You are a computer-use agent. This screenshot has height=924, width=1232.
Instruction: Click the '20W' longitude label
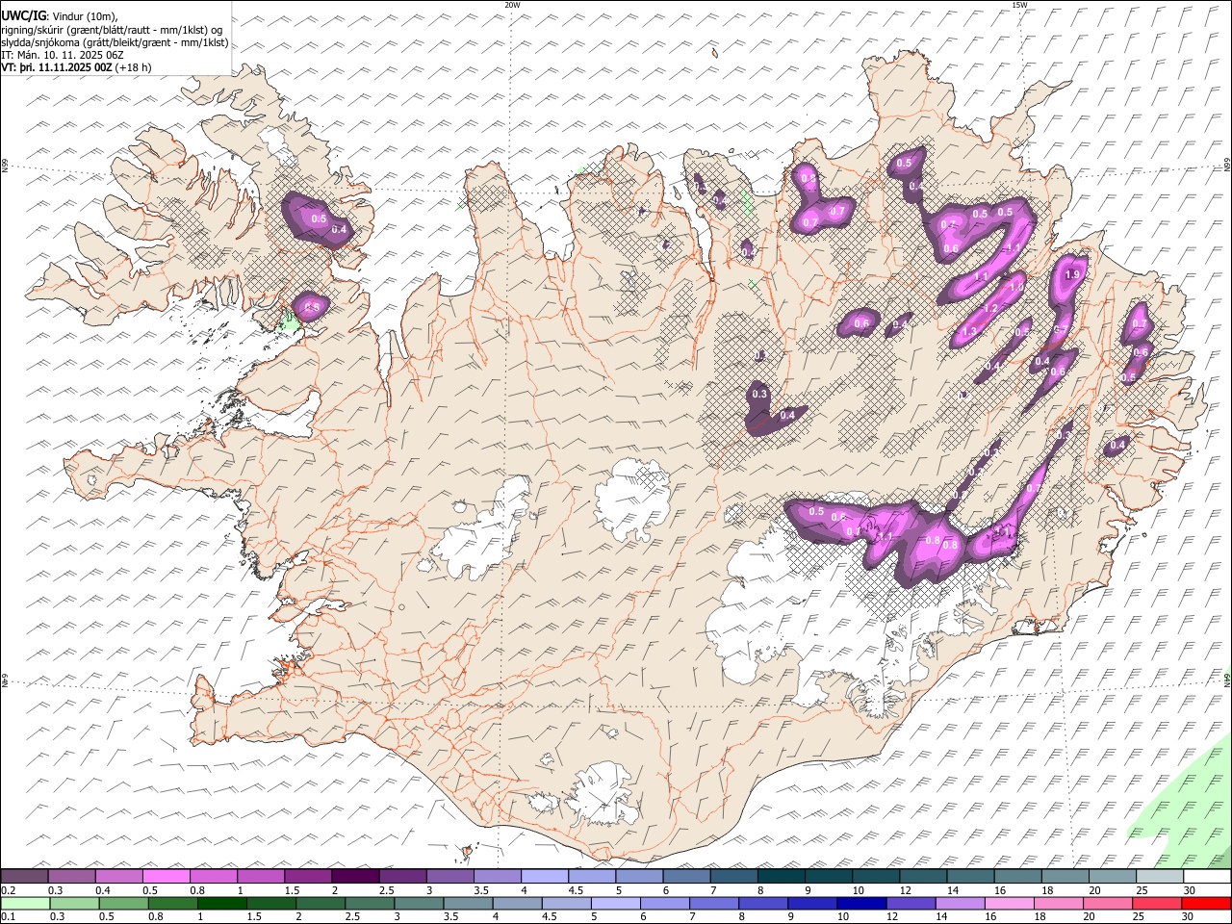tap(512, 5)
